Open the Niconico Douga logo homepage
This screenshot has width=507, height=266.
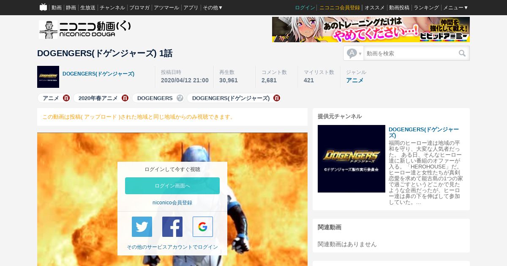tap(85, 30)
